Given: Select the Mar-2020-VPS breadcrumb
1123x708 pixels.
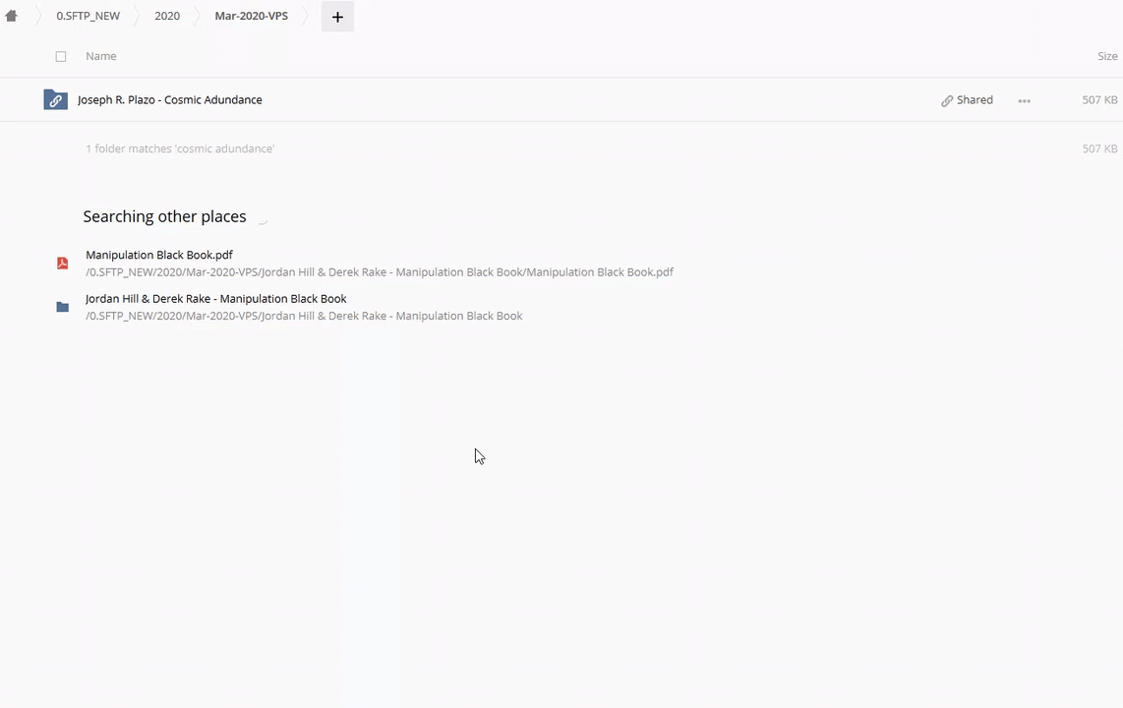Looking at the screenshot, I should [251, 16].
